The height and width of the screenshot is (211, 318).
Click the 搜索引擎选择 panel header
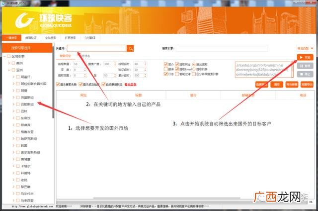click(27, 48)
